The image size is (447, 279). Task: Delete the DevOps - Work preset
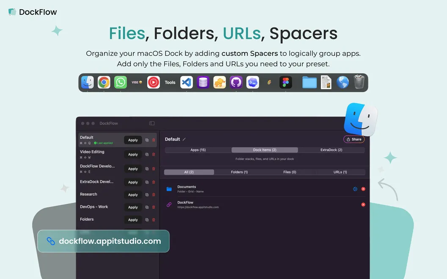(154, 207)
